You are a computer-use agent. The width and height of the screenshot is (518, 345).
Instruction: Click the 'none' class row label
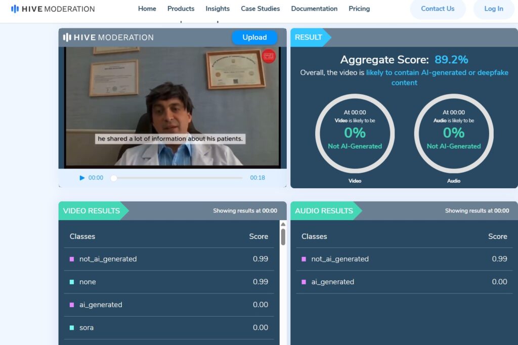tap(88, 282)
